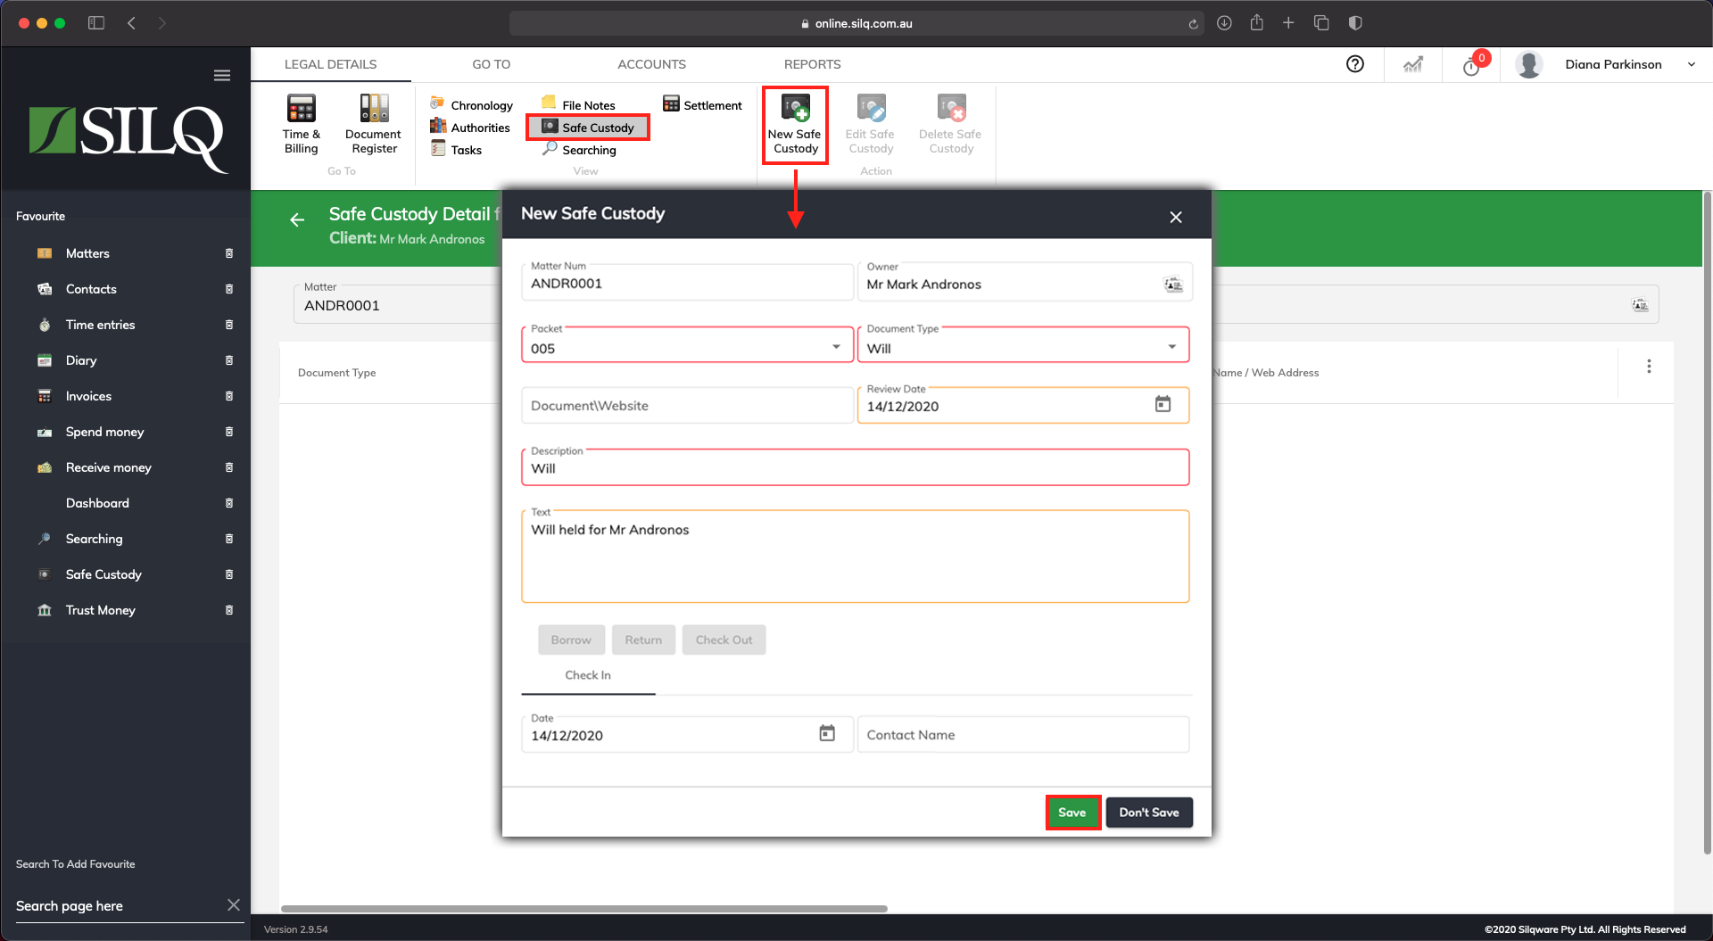Save the New Safe Custody record
Image resolution: width=1713 pixels, height=941 pixels.
[x=1072, y=812]
